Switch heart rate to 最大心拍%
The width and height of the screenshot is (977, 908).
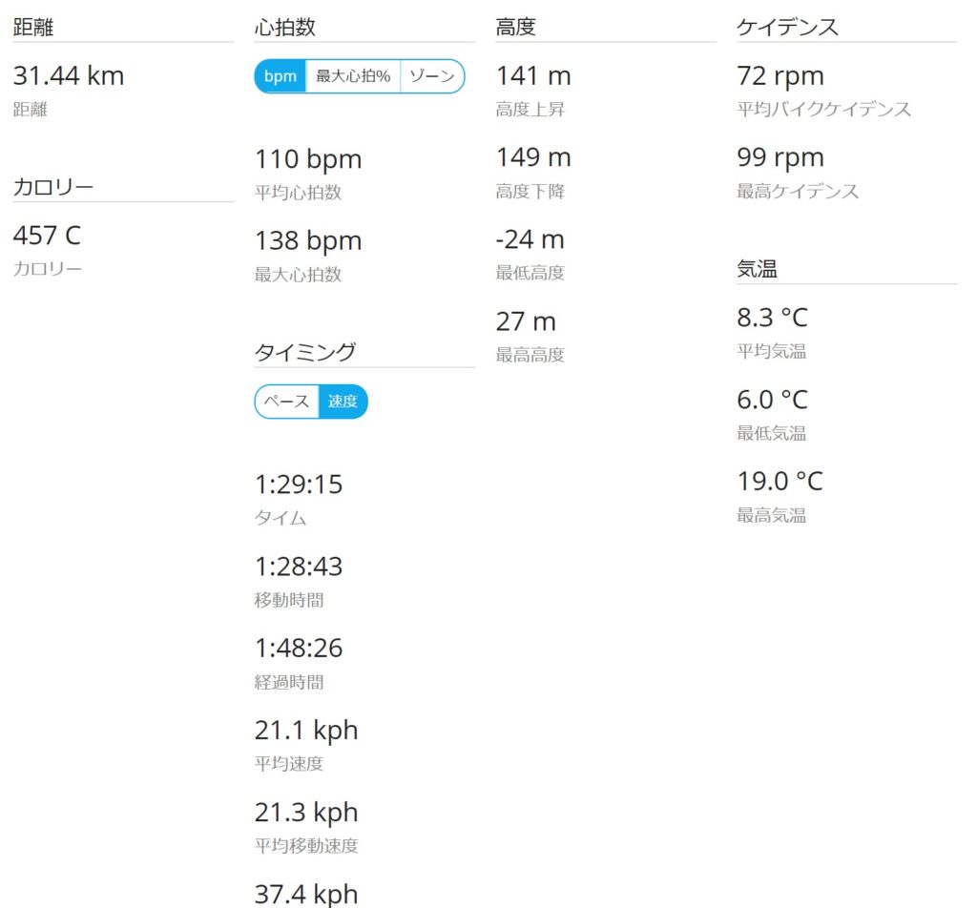point(353,76)
